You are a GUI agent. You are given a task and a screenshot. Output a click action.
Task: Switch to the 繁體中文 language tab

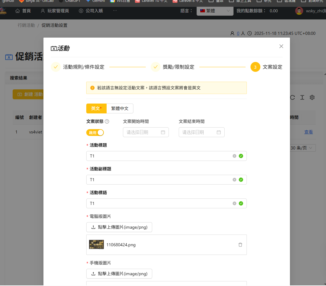120,108
